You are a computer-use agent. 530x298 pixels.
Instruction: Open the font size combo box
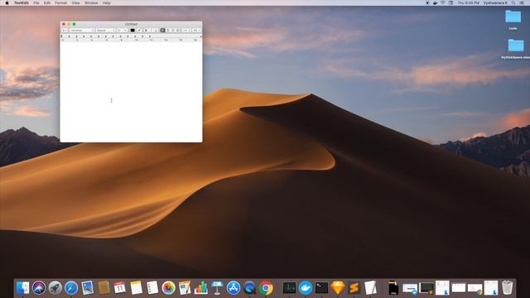point(122,30)
